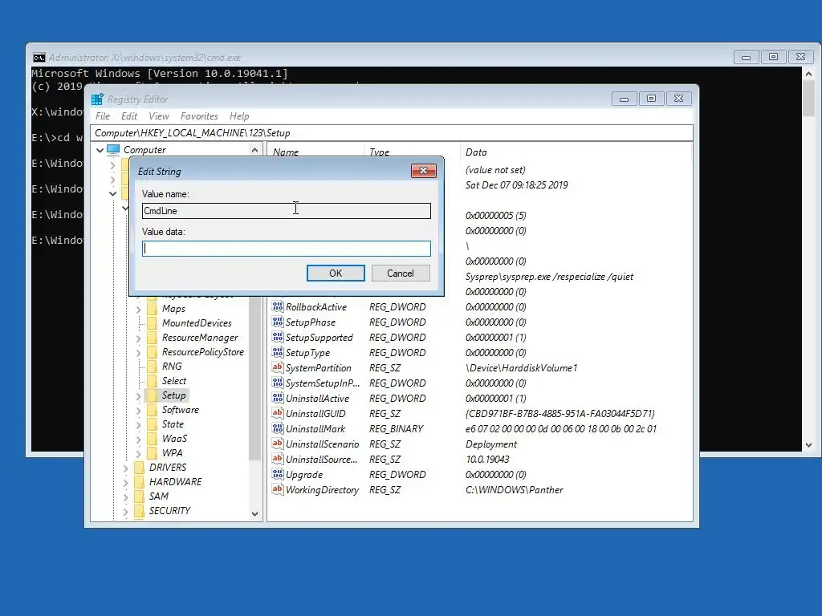Click the SystemPartition string icon
The height and width of the screenshot is (616, 822).
(277, 367)
